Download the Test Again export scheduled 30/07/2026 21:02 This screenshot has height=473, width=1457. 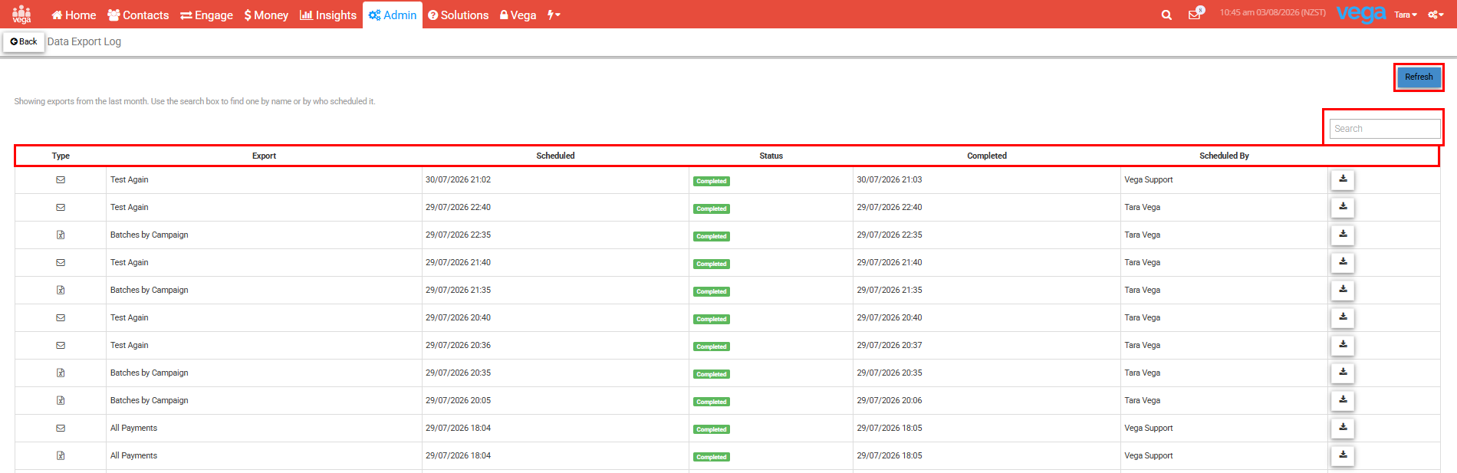(x=1343, y=179)
